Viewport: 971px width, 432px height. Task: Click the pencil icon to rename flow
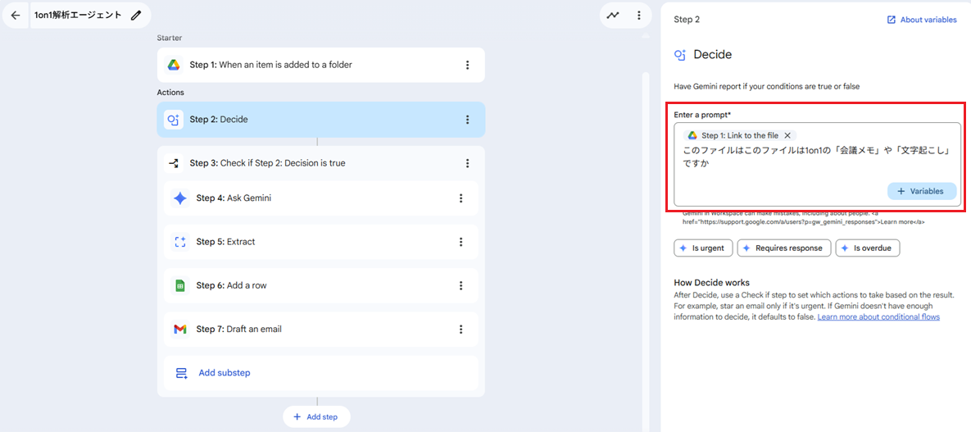[x=136, y=15]
